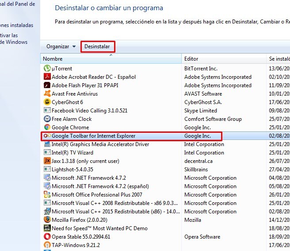The image size is (290, 251).
Task: Click AVAST Software editor cell
Action: 203,94
